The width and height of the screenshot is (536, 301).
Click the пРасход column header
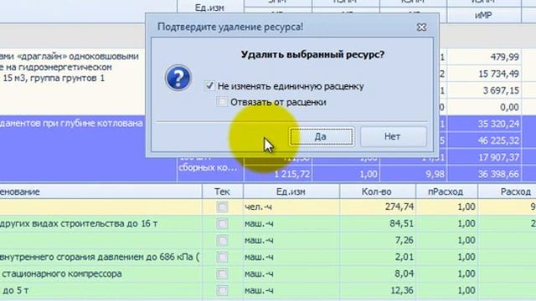pos(446,191)
